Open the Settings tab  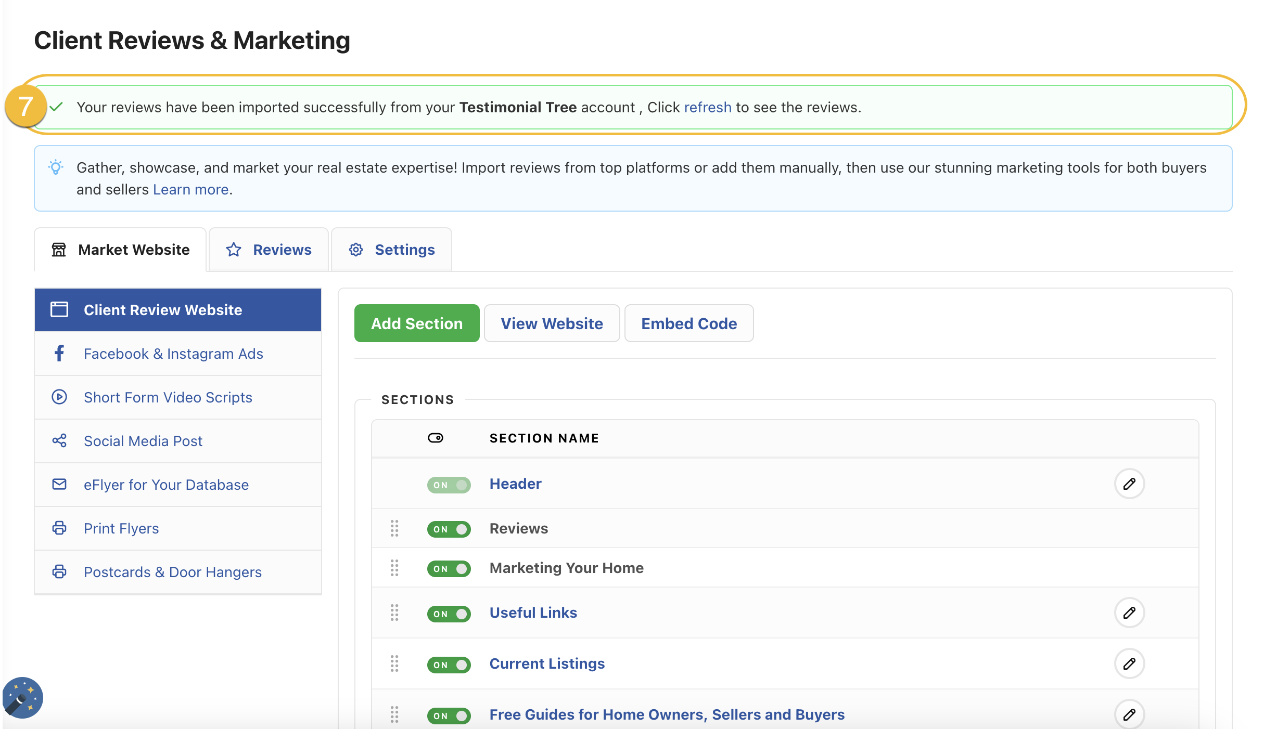391,249
